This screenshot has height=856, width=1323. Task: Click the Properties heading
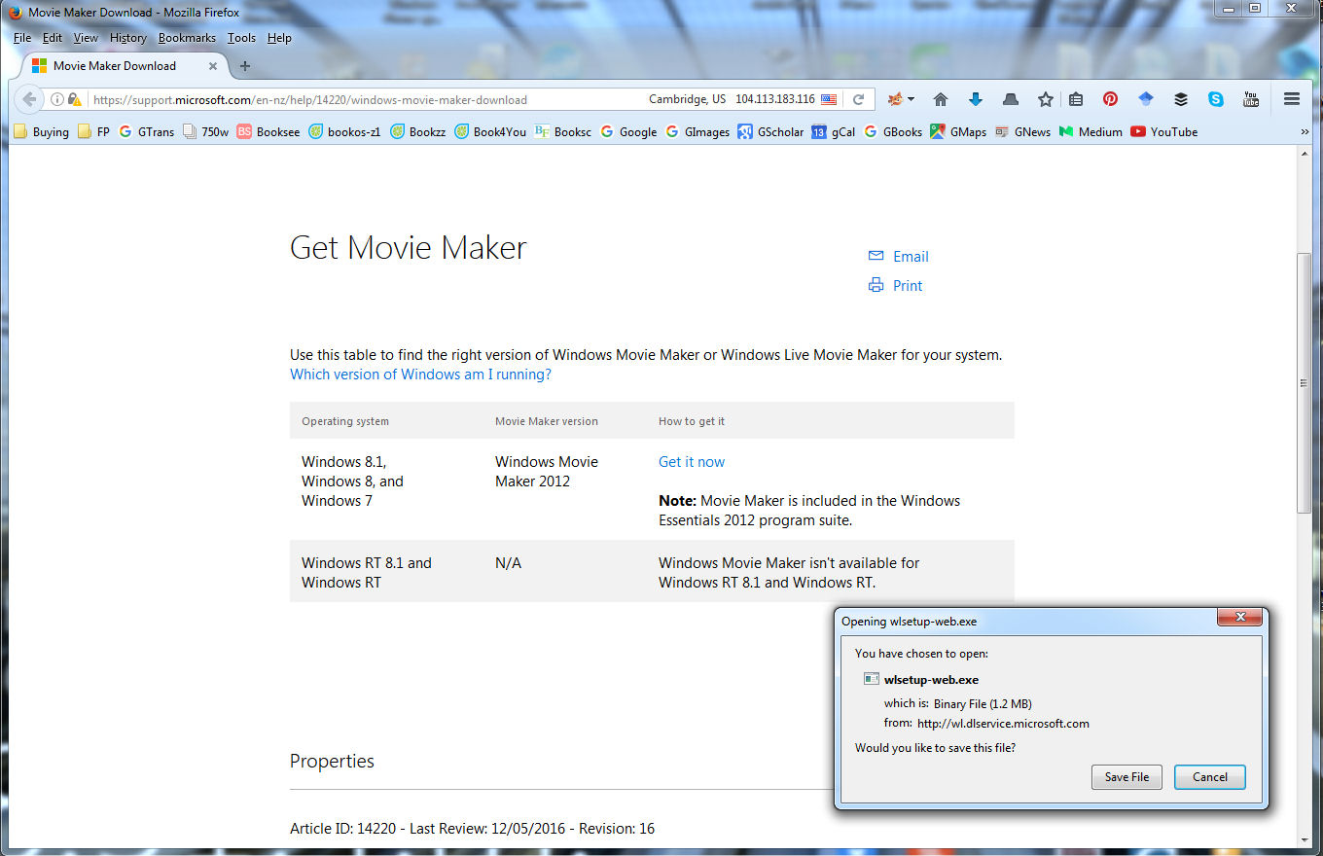[332, 762]
